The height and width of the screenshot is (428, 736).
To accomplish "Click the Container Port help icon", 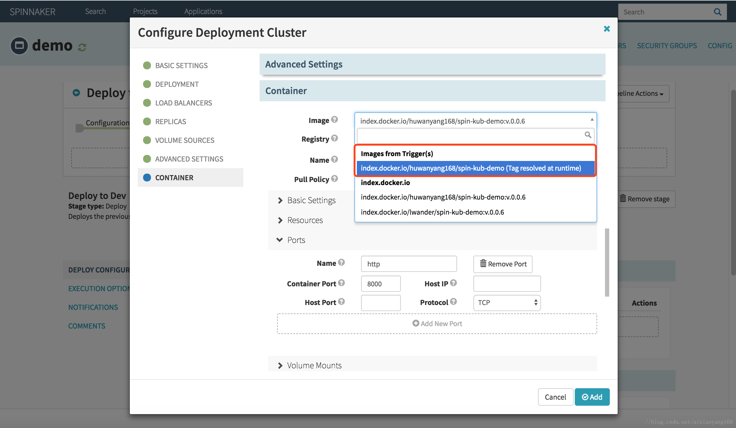I will tap(341, 283).
